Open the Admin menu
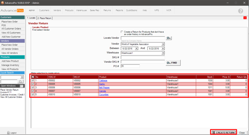Viewport: 249px width, 135px height. coord(32,10)
